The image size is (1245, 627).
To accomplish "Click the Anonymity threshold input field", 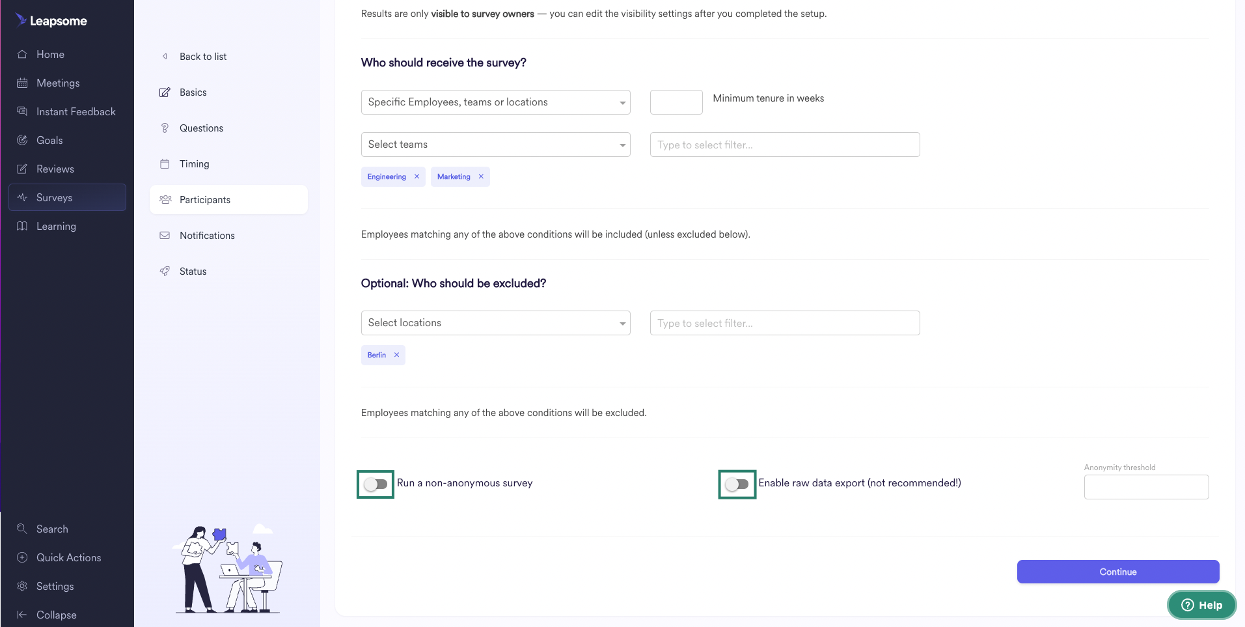I will pos(1146,487).
